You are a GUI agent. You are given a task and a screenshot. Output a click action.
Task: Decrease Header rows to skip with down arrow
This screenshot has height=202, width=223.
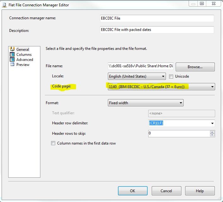point(212,135)
